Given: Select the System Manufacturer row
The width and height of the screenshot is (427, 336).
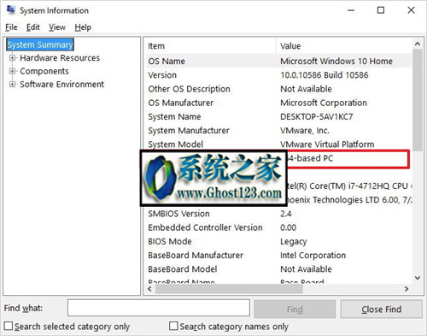Looking at the screenshot, I should pyautogui.click(x=279, y=131).
